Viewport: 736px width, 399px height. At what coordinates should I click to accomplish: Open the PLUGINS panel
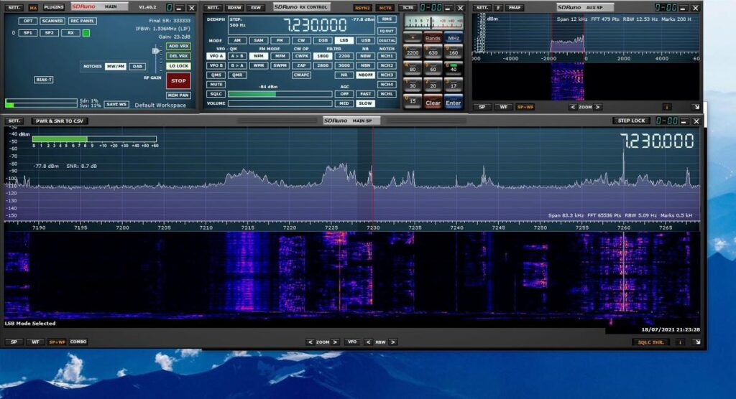(x=53, y=7)
